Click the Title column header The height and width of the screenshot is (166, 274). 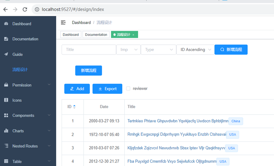pyautogui.click(x=132, y=107)
